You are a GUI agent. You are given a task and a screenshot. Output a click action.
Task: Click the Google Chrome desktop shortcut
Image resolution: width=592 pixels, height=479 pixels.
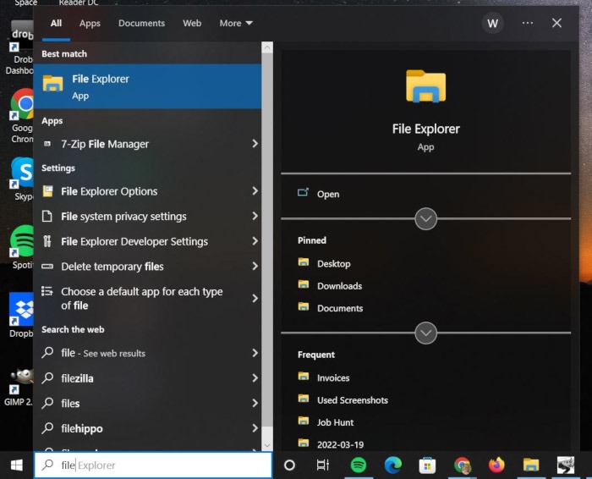pyautogui.click(x=21, y=116)
